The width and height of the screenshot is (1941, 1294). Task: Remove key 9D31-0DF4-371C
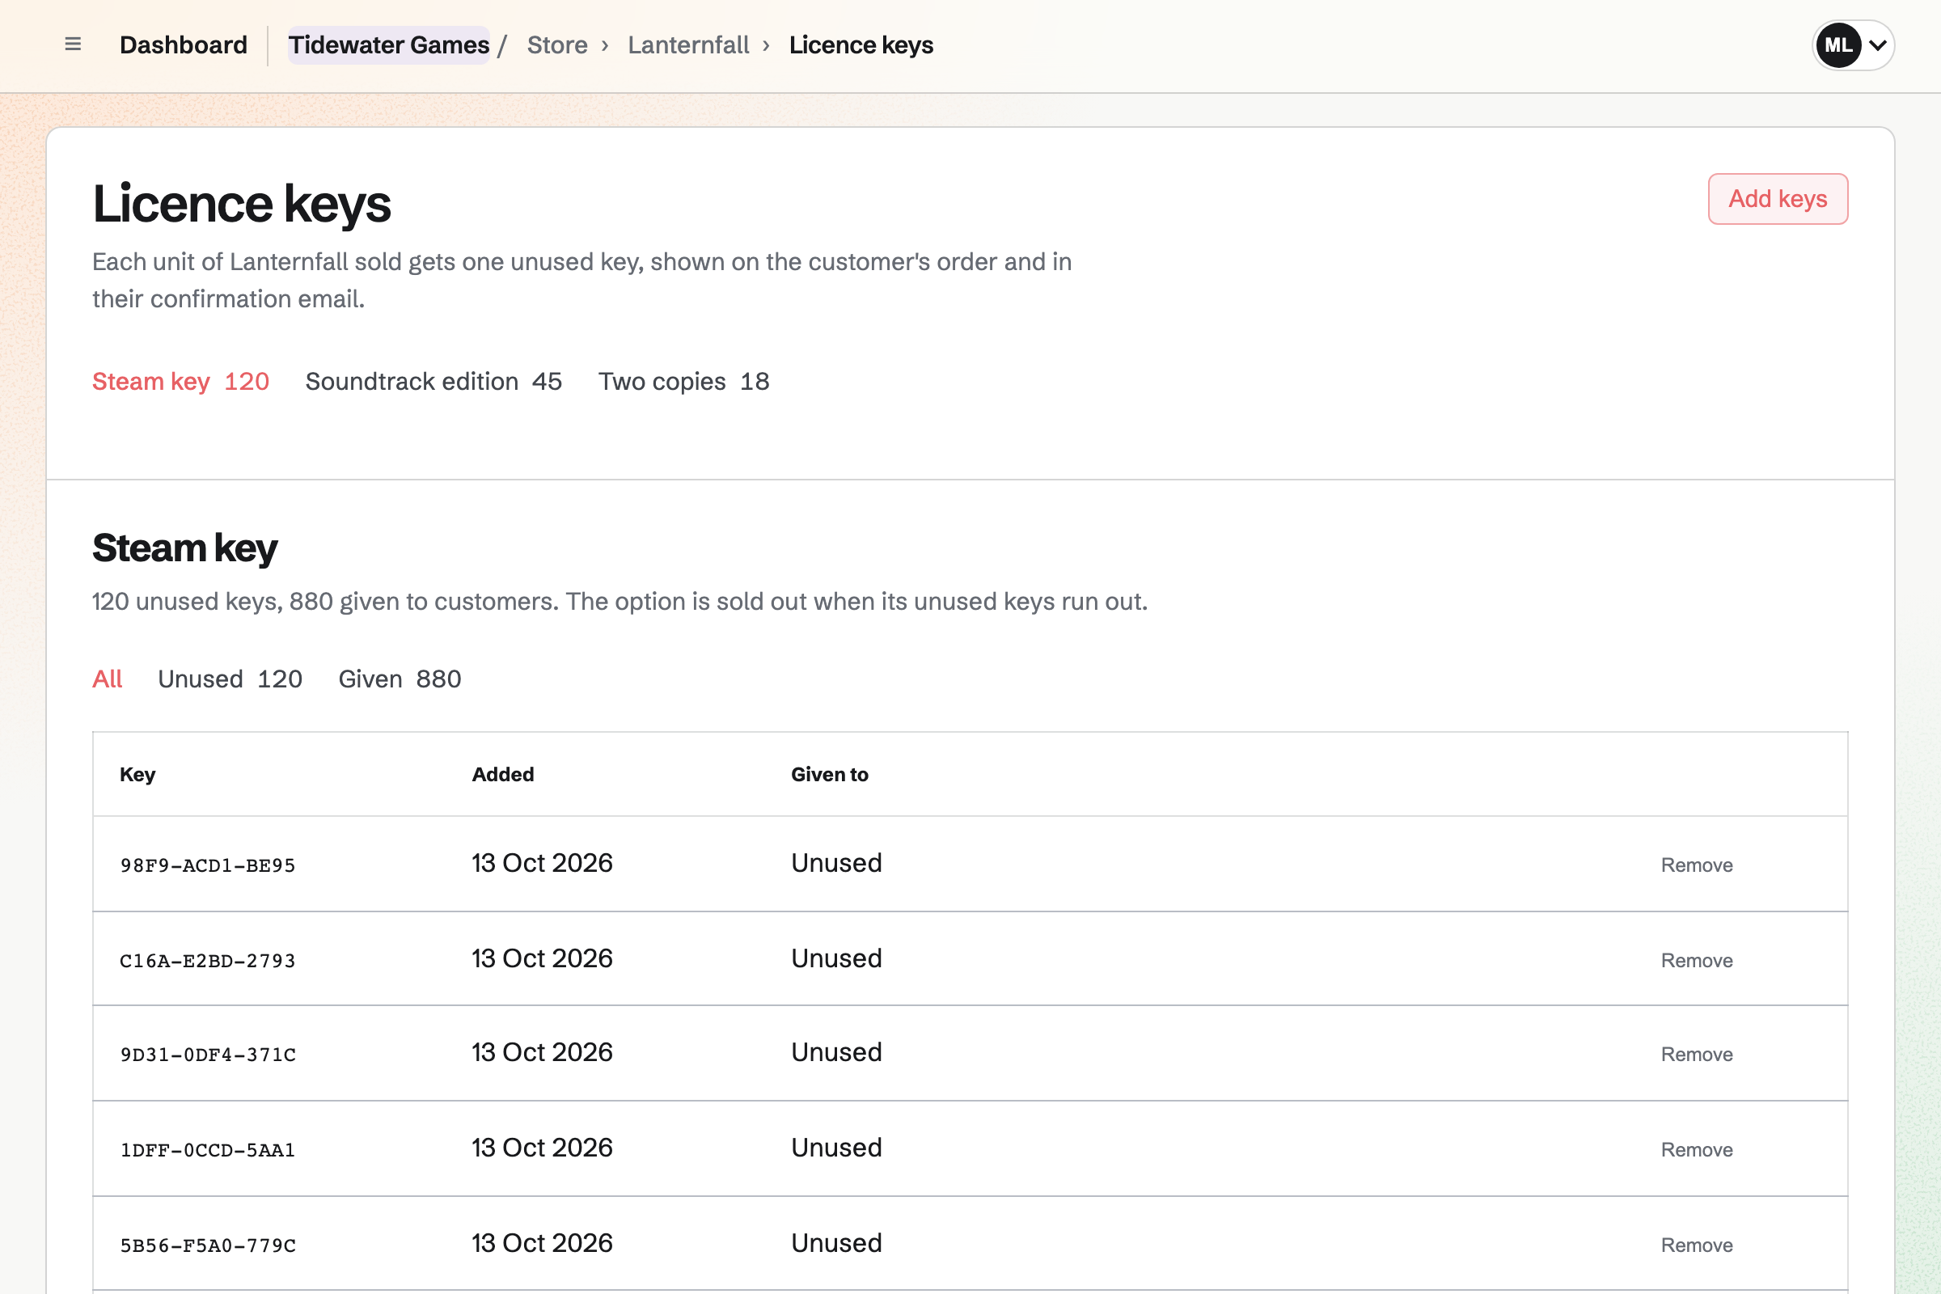click(x=1697, y=1055)
